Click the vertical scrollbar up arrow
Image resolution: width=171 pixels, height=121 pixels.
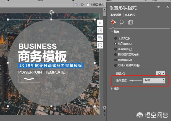(x=104, y=10)
